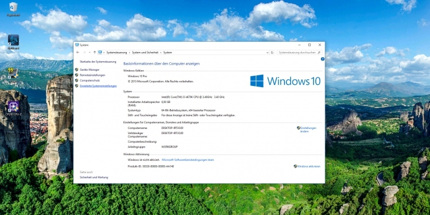This screenshot has width=430, height=215.
Task: Expand the chevron after Systemsteuerung breadcrumb
Action: 130,53
